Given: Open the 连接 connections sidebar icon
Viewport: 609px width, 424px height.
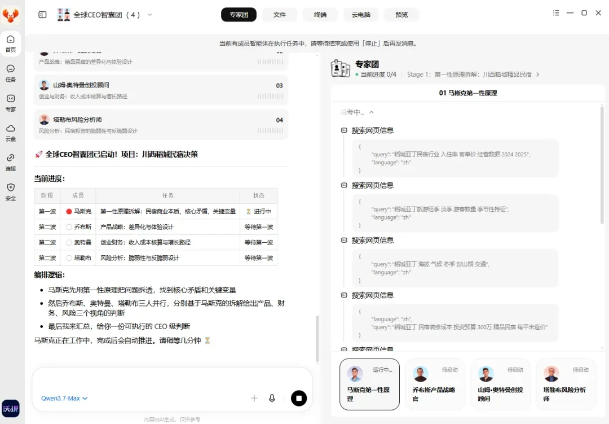Looking at the screenshot, I should pyautogui.click(x=11, y=162).
